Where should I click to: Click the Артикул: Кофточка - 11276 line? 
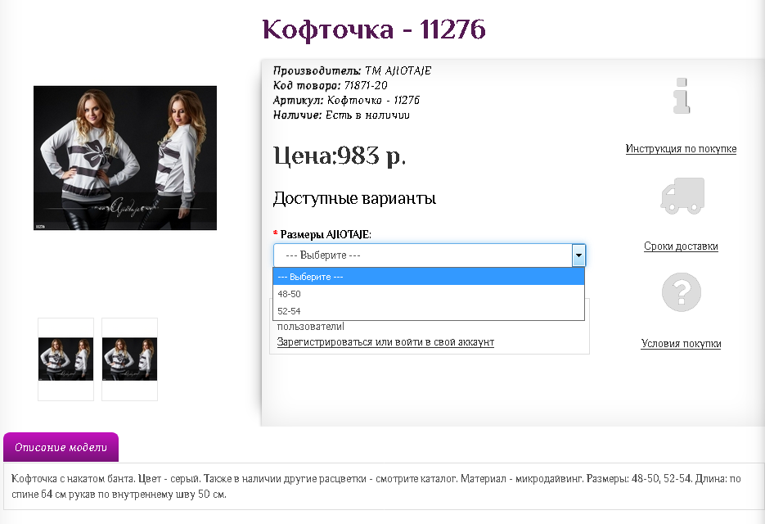pos(346,100)
